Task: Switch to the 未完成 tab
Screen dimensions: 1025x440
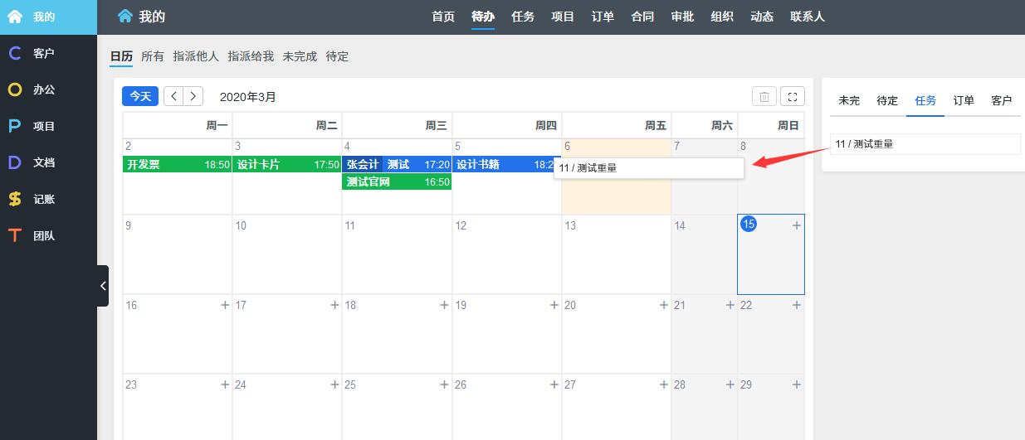Action: coord(300,56)
